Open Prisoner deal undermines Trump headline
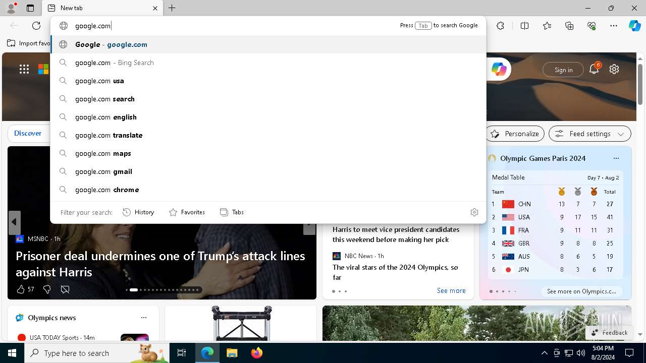This screenshot has height=363, width=646. point(160,264)
